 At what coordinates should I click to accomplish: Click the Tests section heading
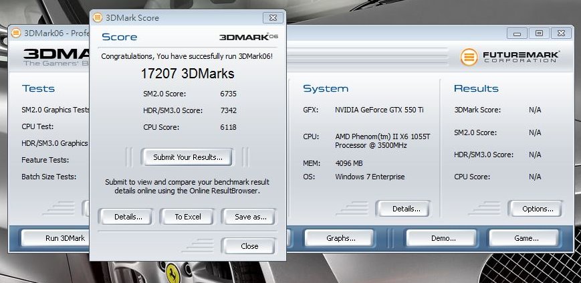pyautogui.click(x=38, y=88)
